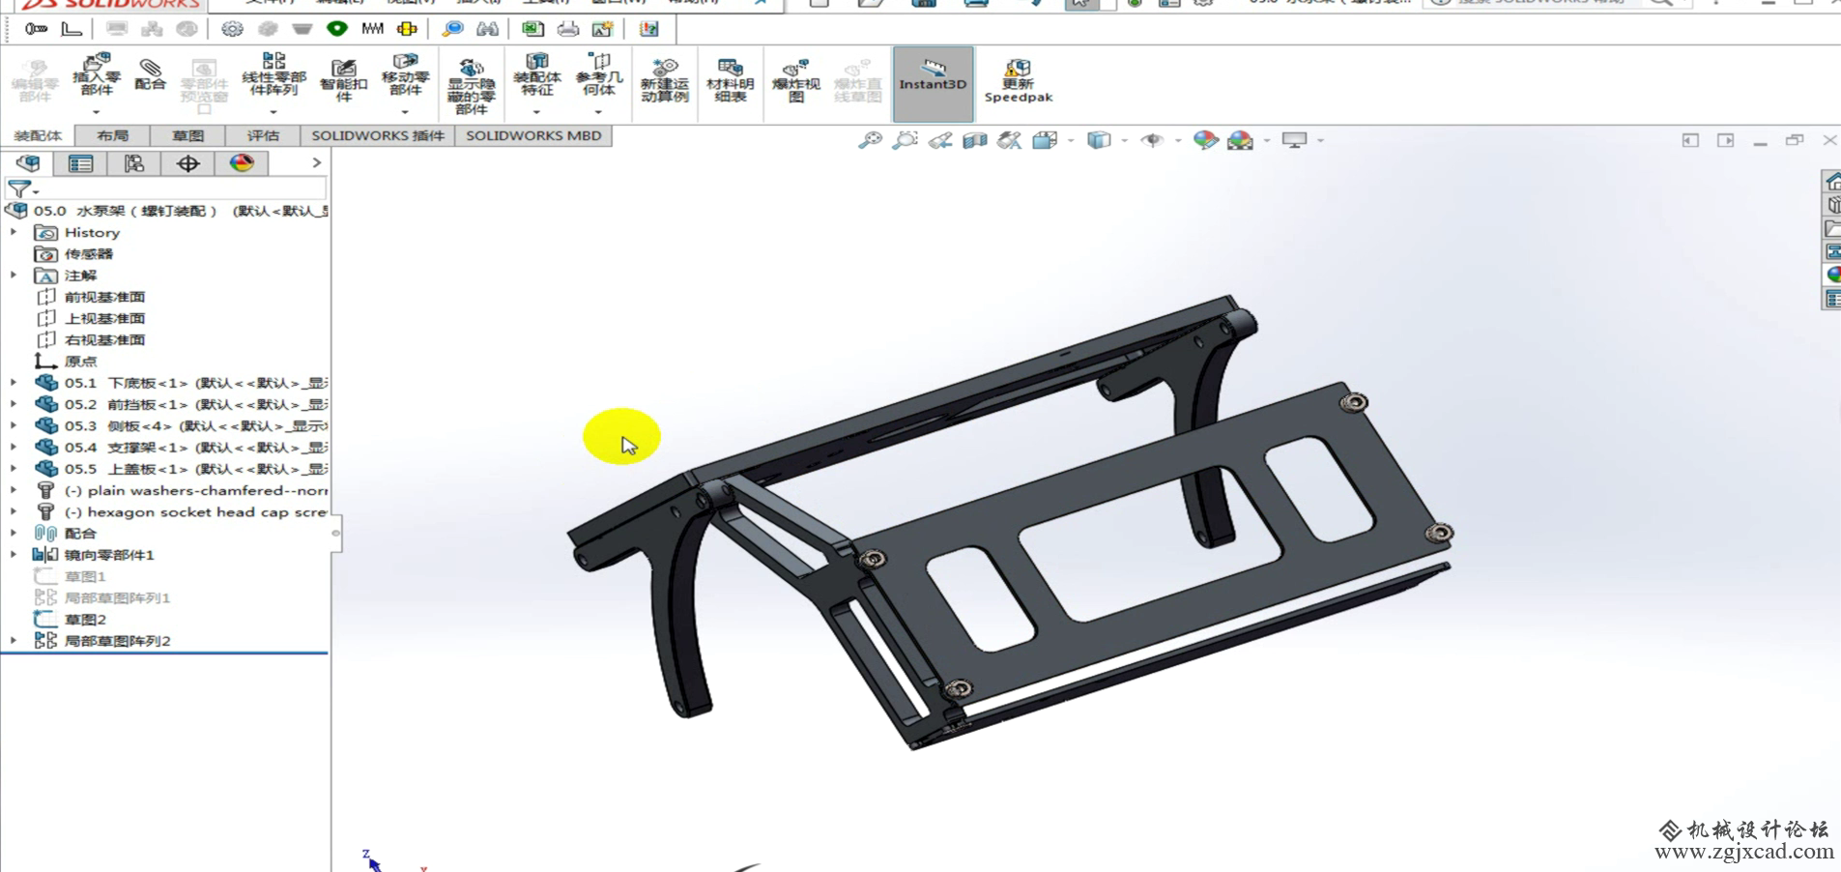Click the feature tree filter field

tap(174, 189)
